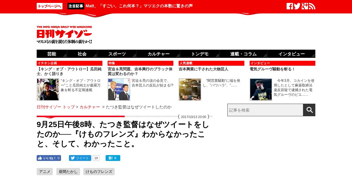352x184 pixels.
Task: Click the Facebook いいね! thumbs-up button
Action: pyautogui.click(x=49, y=158)
